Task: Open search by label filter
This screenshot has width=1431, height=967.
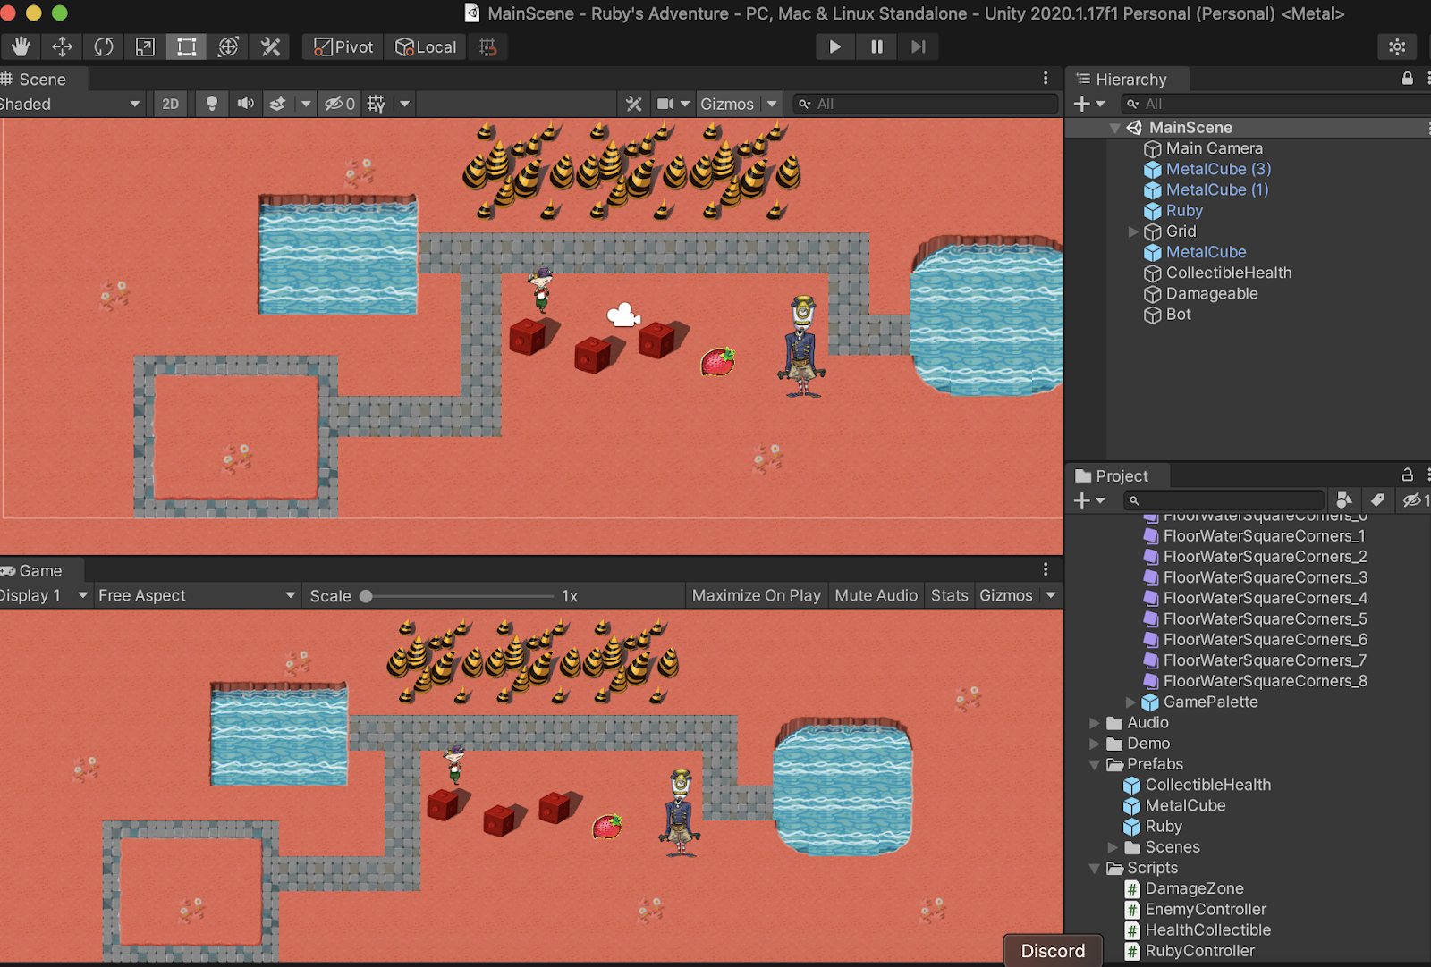Action: tap(1377, 500)
